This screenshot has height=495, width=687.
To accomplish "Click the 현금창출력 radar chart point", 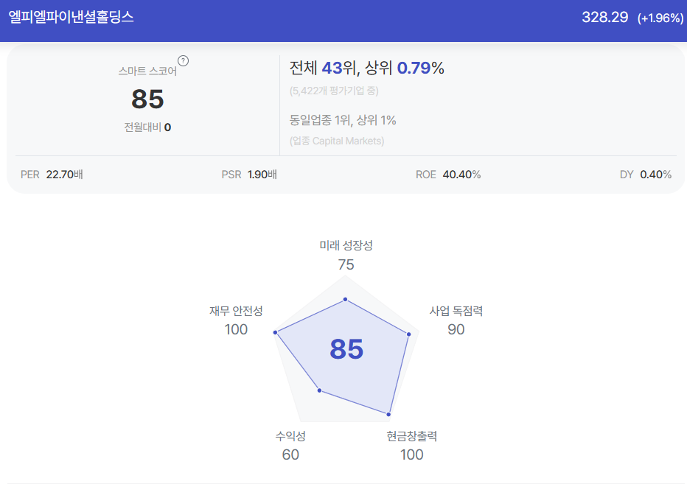I will point(388,414).
